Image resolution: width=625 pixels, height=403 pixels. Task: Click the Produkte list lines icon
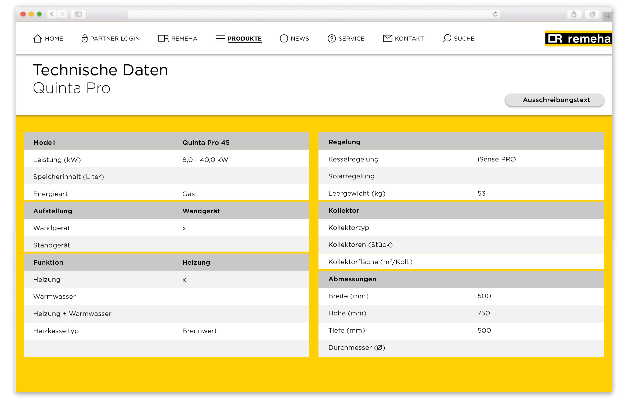(x=220, y=38)
